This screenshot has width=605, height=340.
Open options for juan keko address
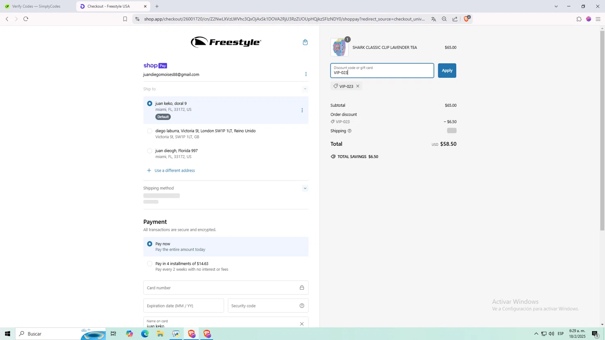[302, 110]
